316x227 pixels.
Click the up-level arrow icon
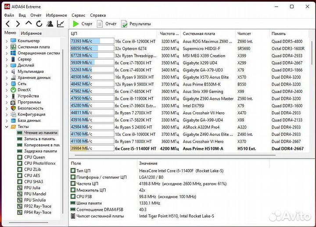pyautogui.click(x=29, y=23)
